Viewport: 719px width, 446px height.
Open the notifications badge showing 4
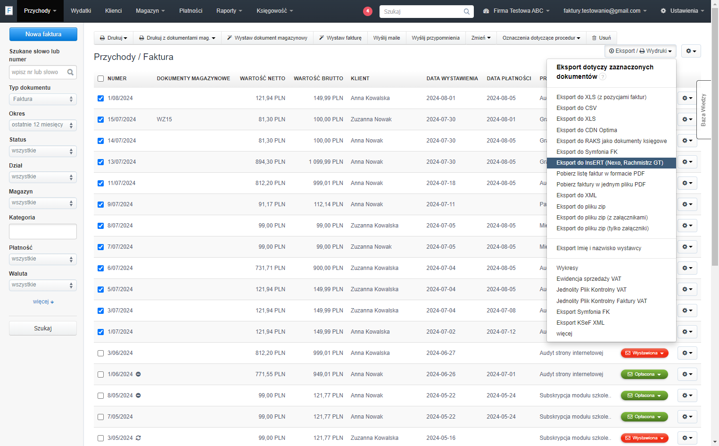(368, 11)
